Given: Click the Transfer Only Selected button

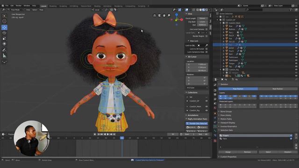Looking at the screenshot, I should click(x=197, y=123).
